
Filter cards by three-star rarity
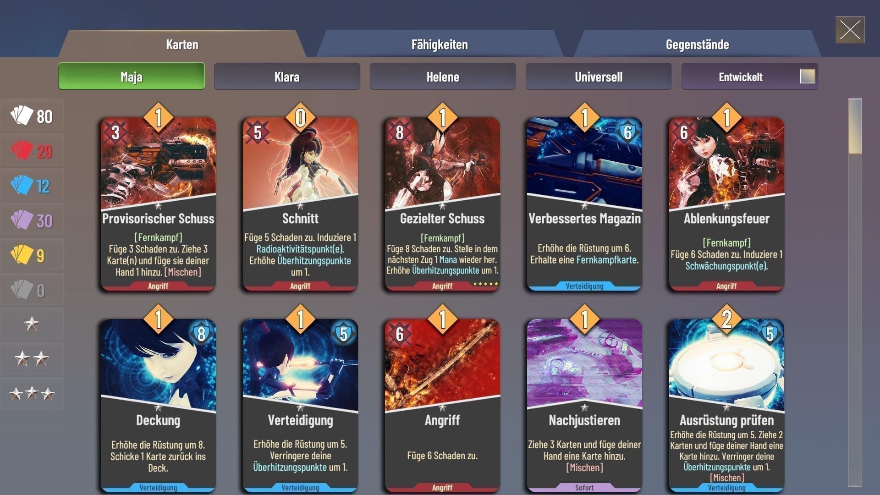32,393
